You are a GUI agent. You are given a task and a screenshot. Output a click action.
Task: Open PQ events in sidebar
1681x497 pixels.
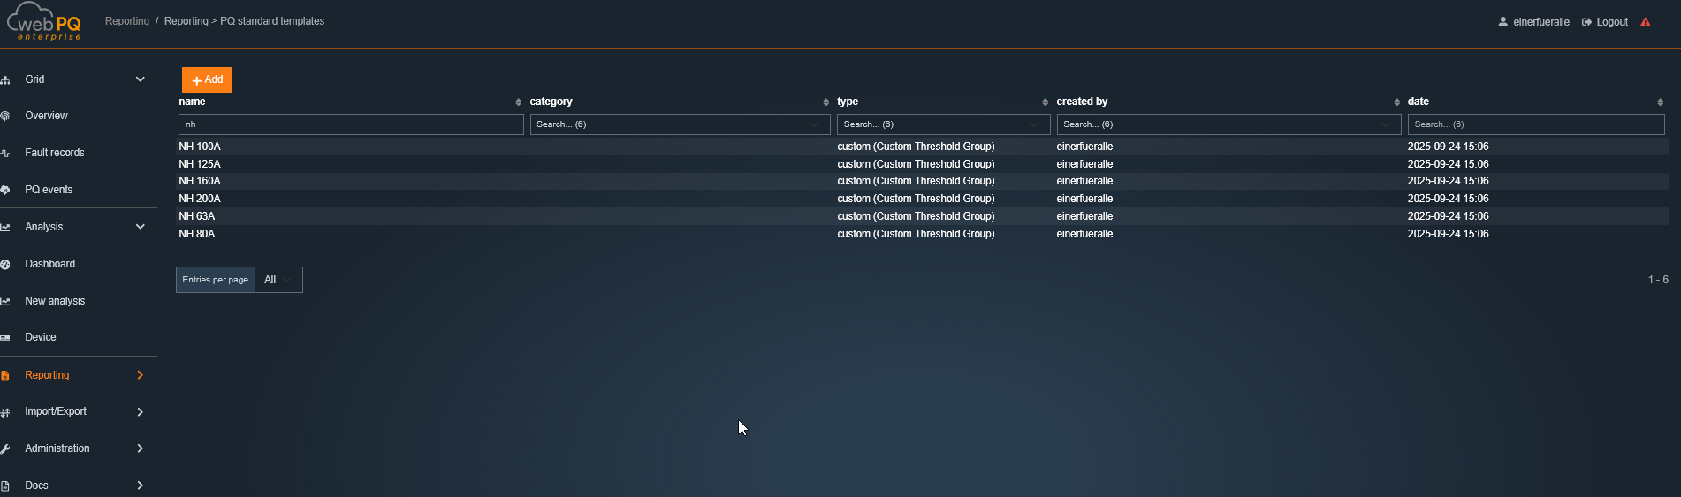click(49, 190)
